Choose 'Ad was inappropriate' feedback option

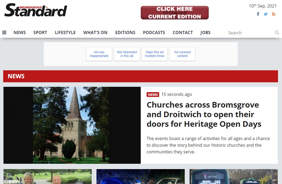coord(99,54)
